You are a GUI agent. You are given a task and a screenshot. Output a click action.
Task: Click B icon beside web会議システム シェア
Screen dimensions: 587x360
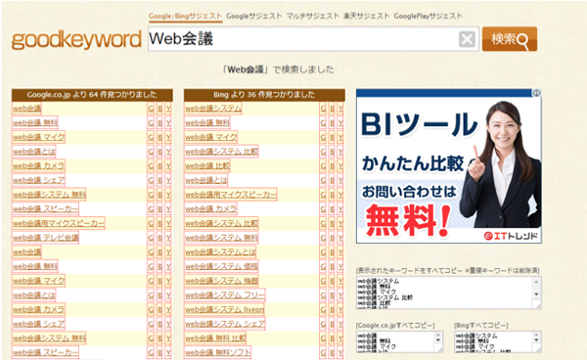(x=332, y=324)
